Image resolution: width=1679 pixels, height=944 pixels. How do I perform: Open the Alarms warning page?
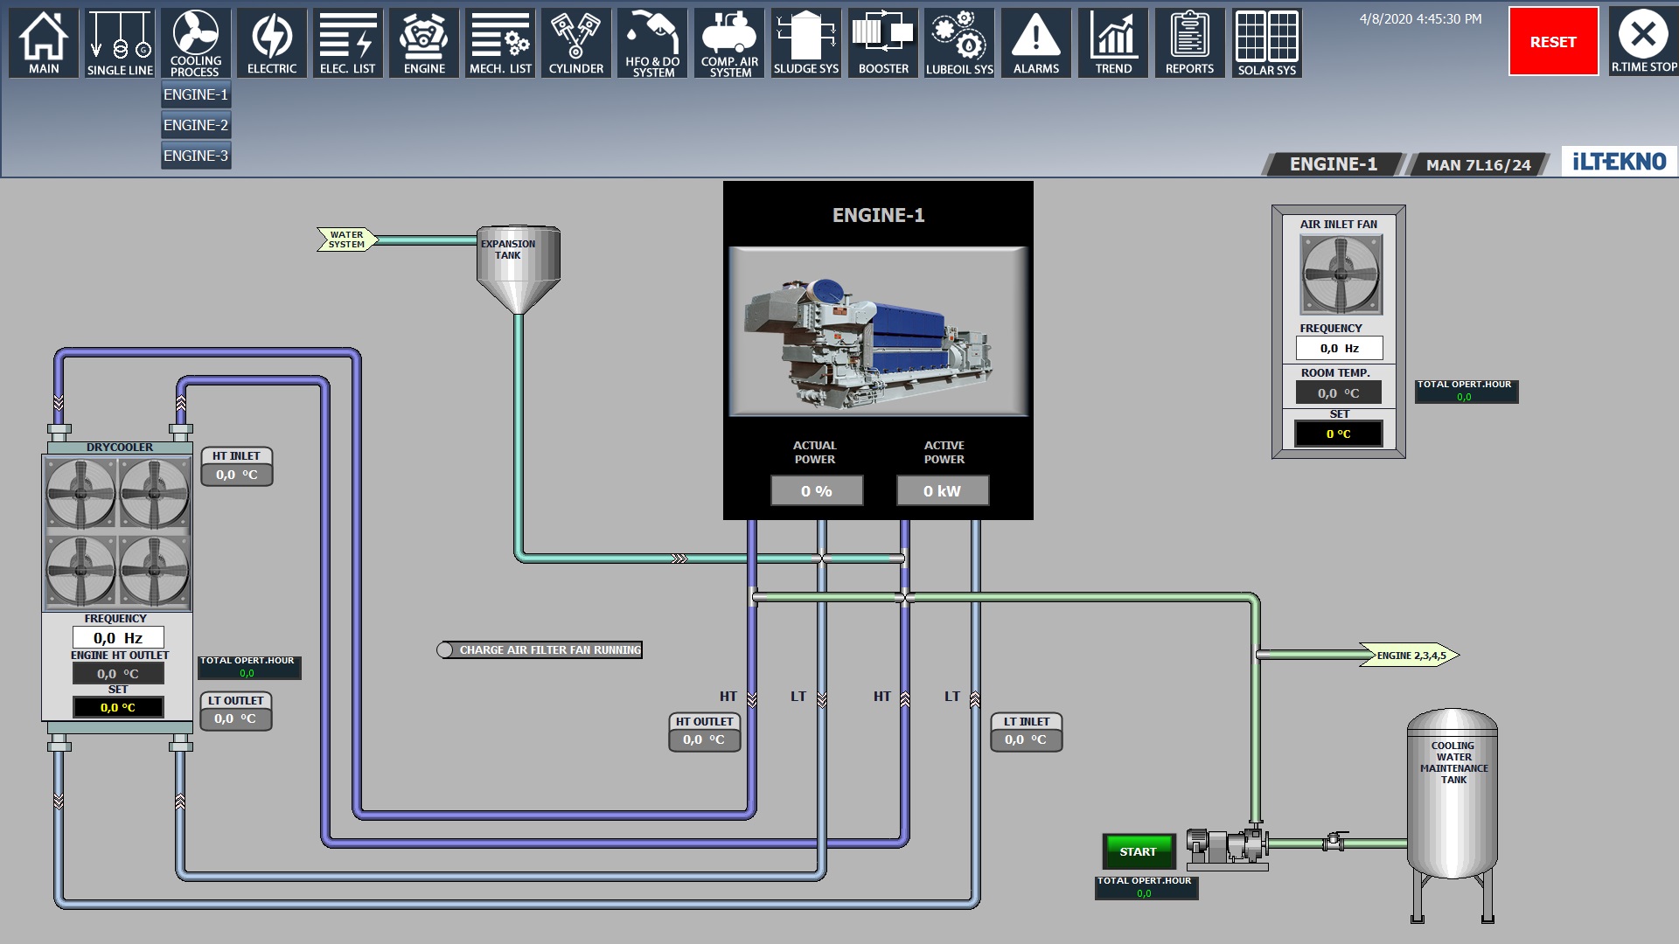(x=1035, y=43)
